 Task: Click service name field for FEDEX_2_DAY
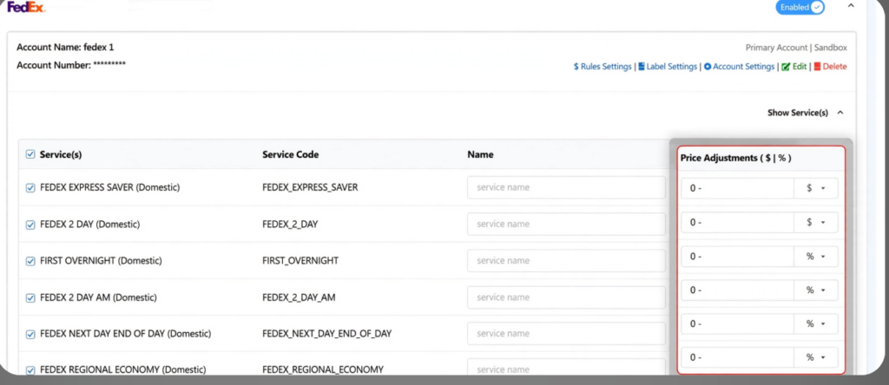click(x=566, y=225)
